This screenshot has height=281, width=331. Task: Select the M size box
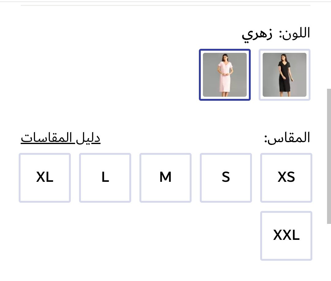tap(165, 178)
